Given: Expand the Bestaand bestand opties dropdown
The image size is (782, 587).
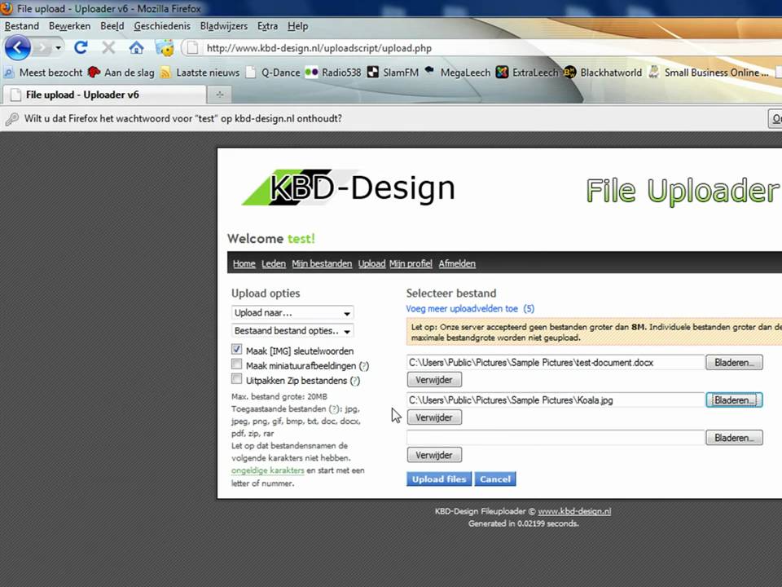Looking at the screenshot, I should click(x=292, y=330).
